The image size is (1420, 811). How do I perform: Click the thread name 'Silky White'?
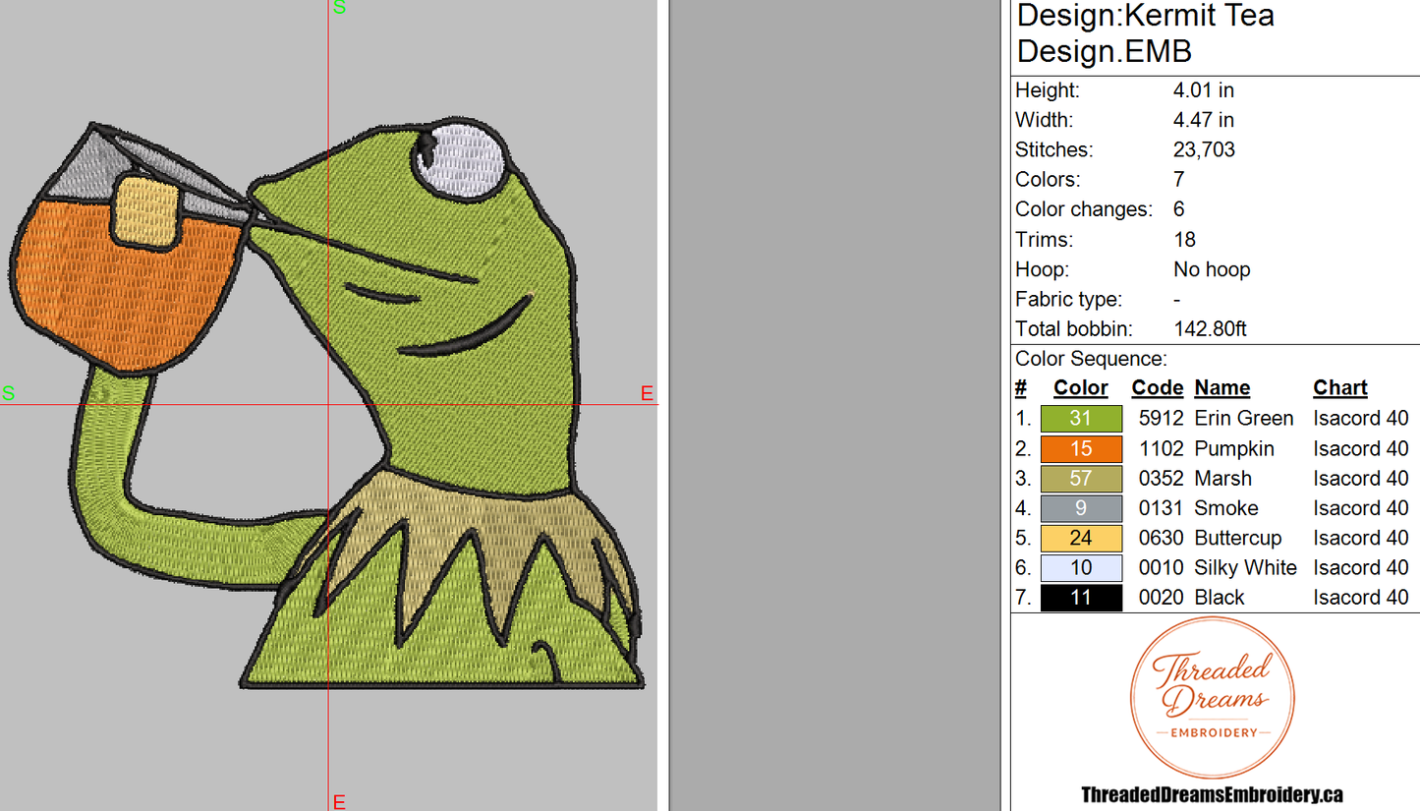(1246, 568)
